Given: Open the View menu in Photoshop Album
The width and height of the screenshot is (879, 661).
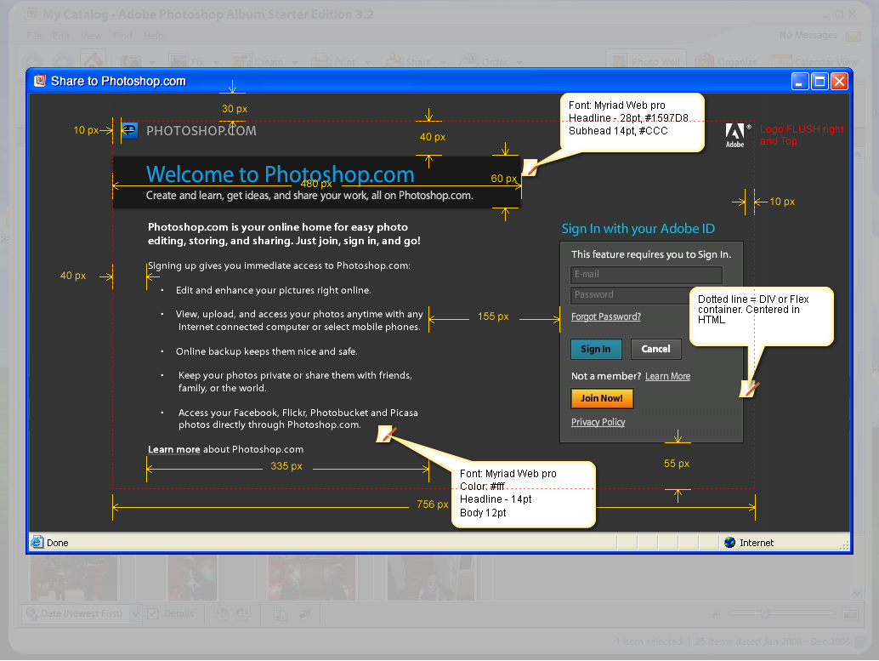Looking at the screenshot, I should point(91,36).
